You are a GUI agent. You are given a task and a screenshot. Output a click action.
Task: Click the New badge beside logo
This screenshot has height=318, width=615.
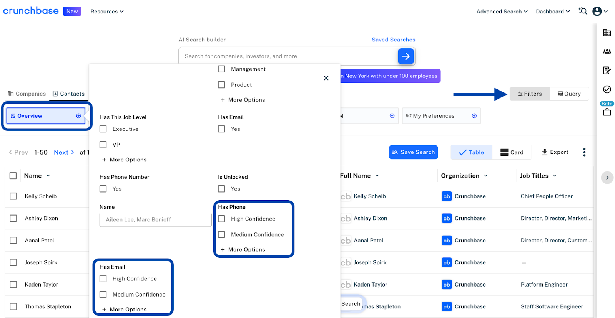pyautogui.click(x=72, y=11)
